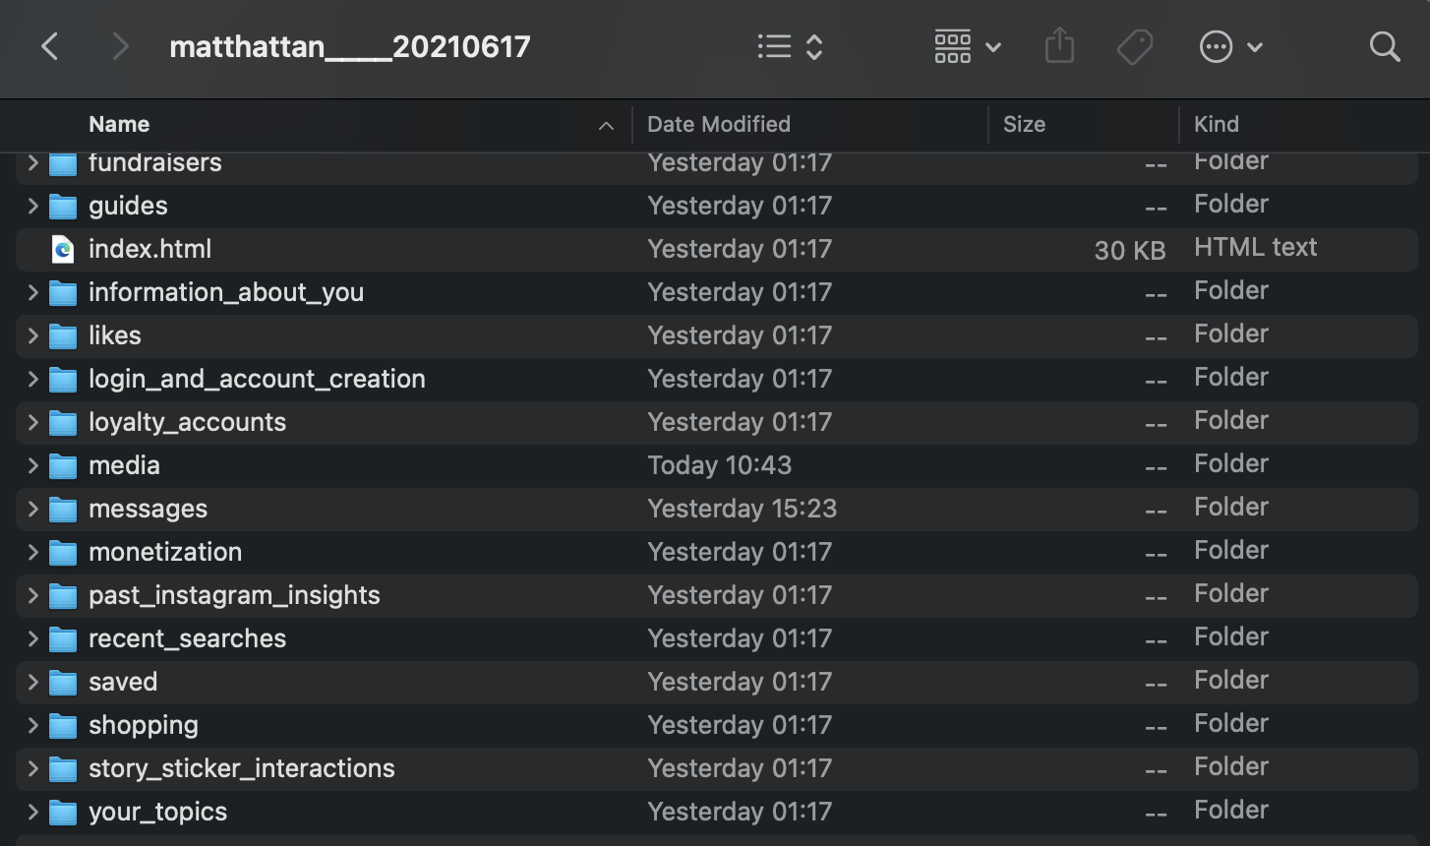Sort by the Kind column

tap(1217, 124)
